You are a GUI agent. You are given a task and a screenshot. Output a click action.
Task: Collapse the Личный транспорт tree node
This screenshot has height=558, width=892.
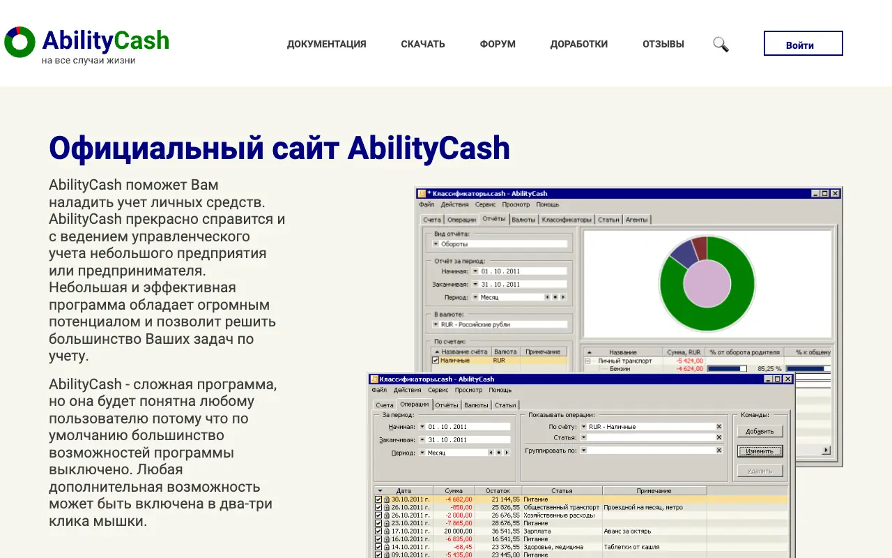pos(588,361)
